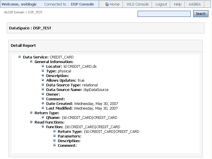Click the bullet beside General Information's Comment
Viewport: 212px width, 159px height.
[43, 99]
